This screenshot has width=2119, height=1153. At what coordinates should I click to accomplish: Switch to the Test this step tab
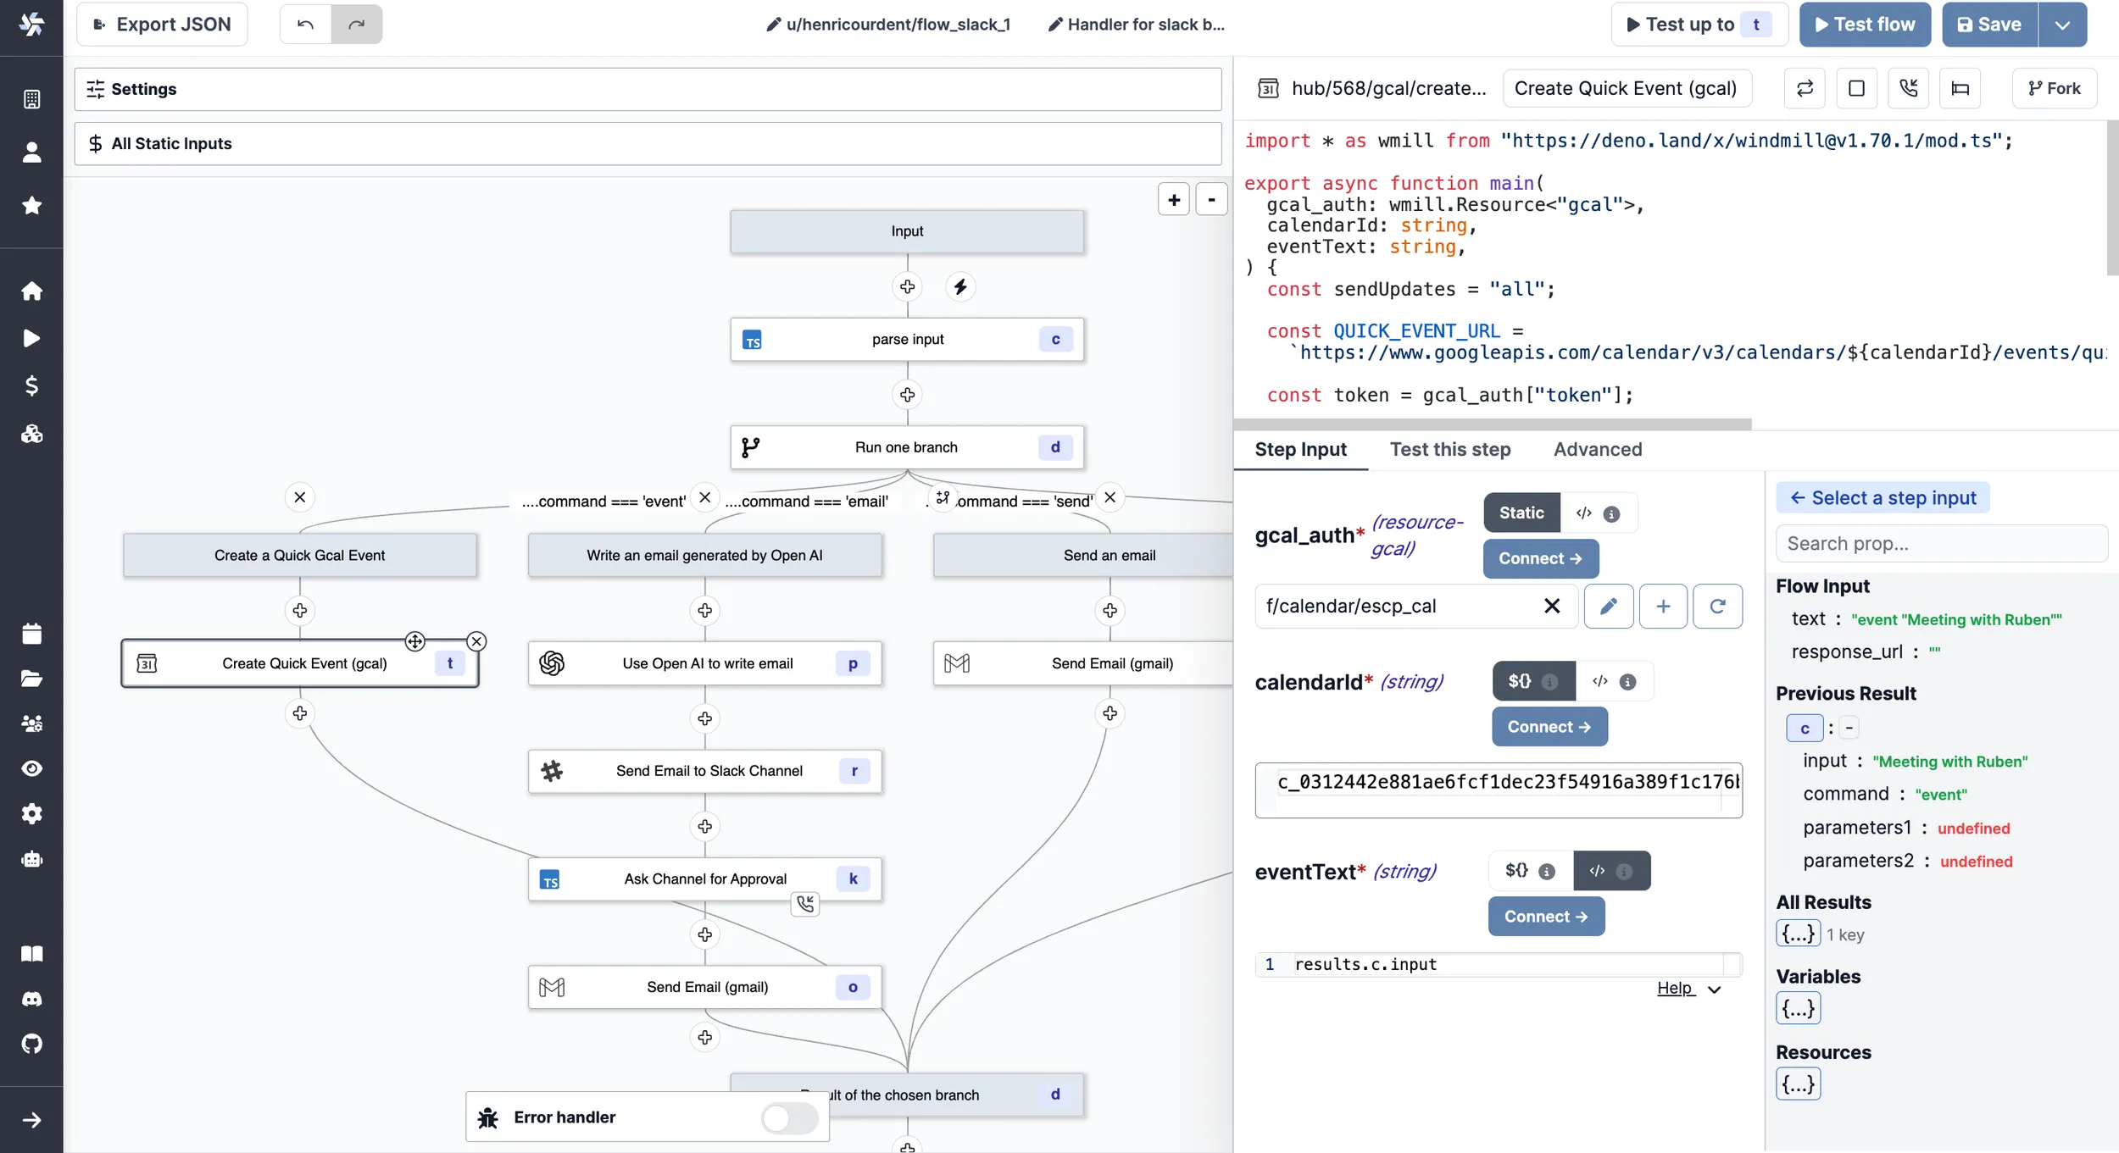1449,450
